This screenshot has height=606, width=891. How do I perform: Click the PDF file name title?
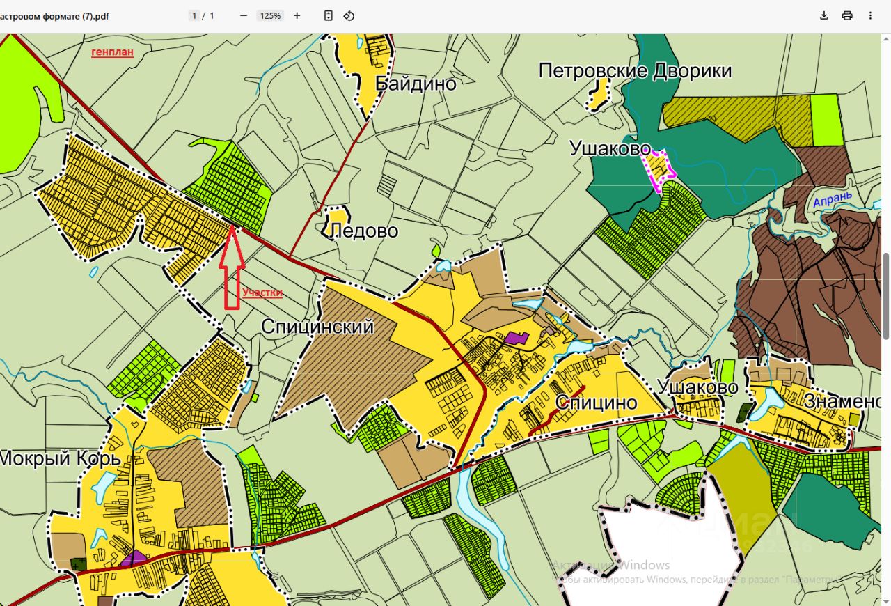54,15
